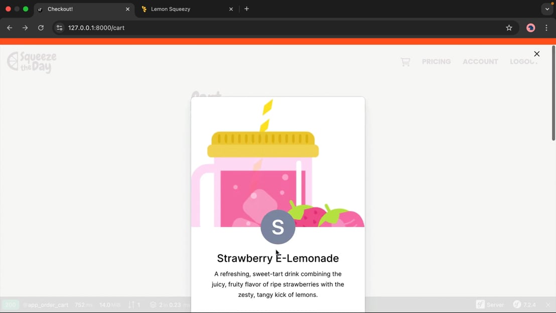Click the page vertical scrollbar

[x=553, y=93]
